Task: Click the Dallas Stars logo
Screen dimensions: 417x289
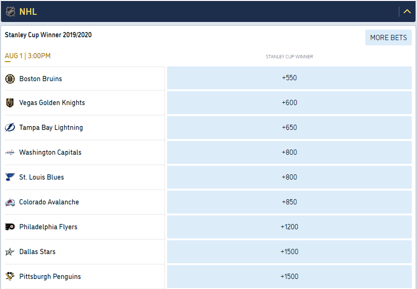Action: [x=10, y=252]
